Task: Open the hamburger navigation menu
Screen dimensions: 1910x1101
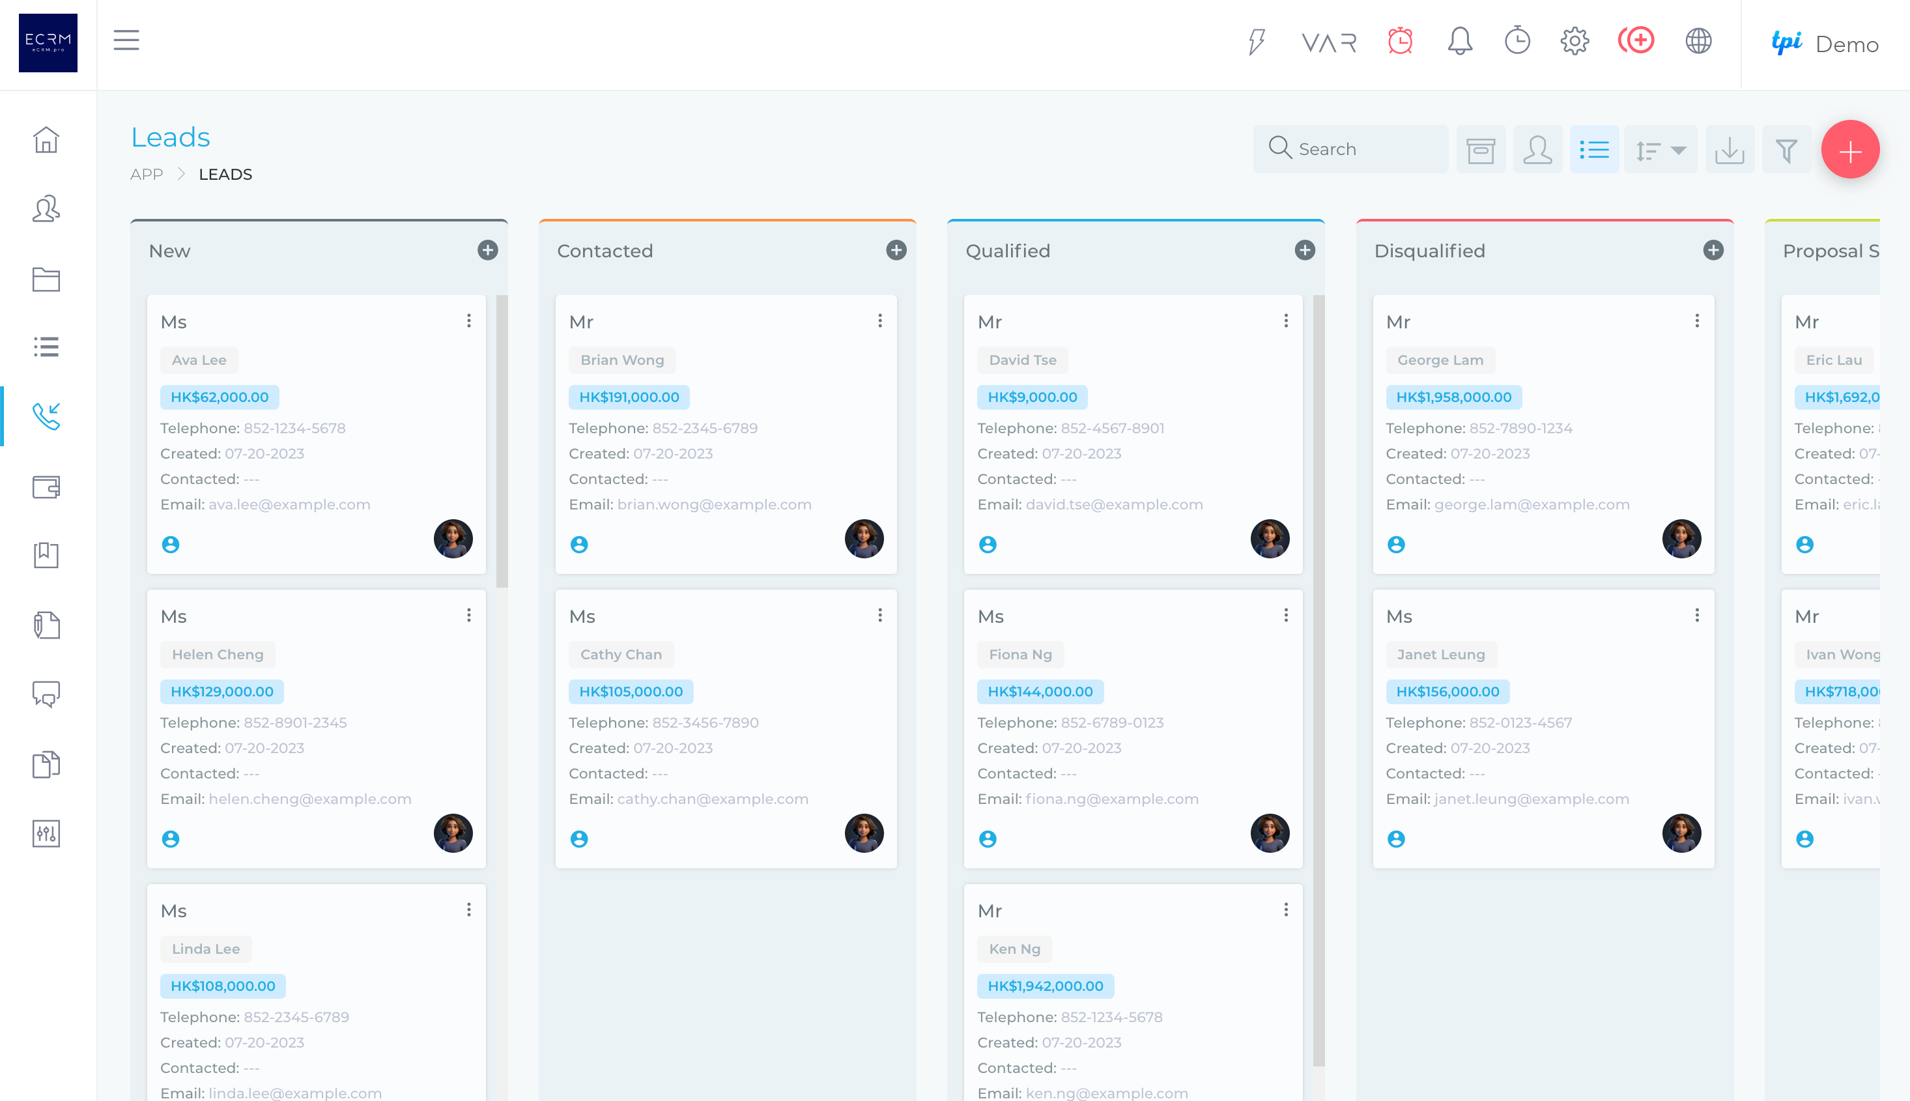Action: pyautogui.click(x=126, y=40)
